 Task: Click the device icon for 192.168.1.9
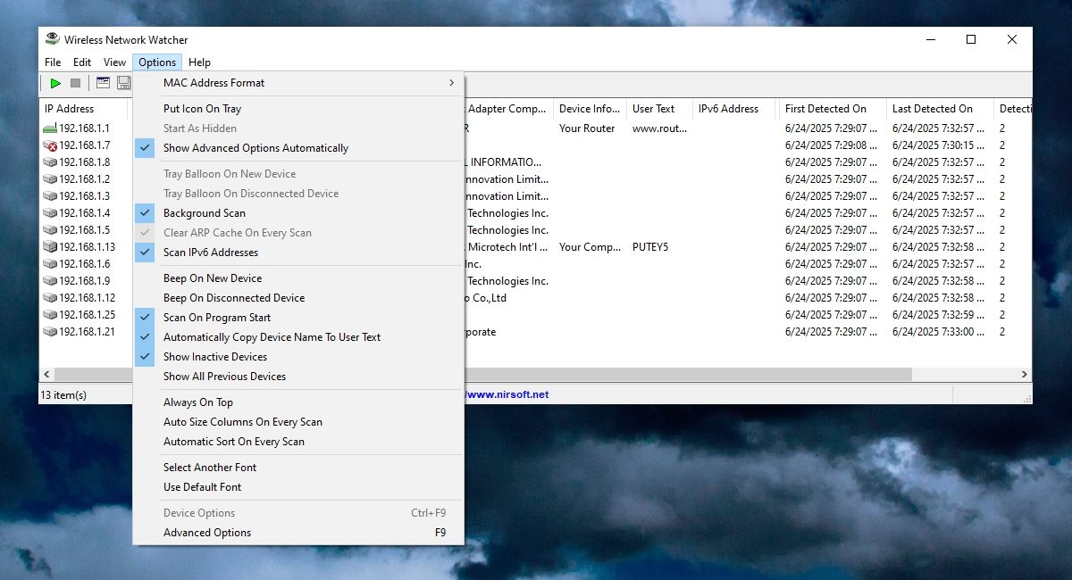tap(50, 281)
